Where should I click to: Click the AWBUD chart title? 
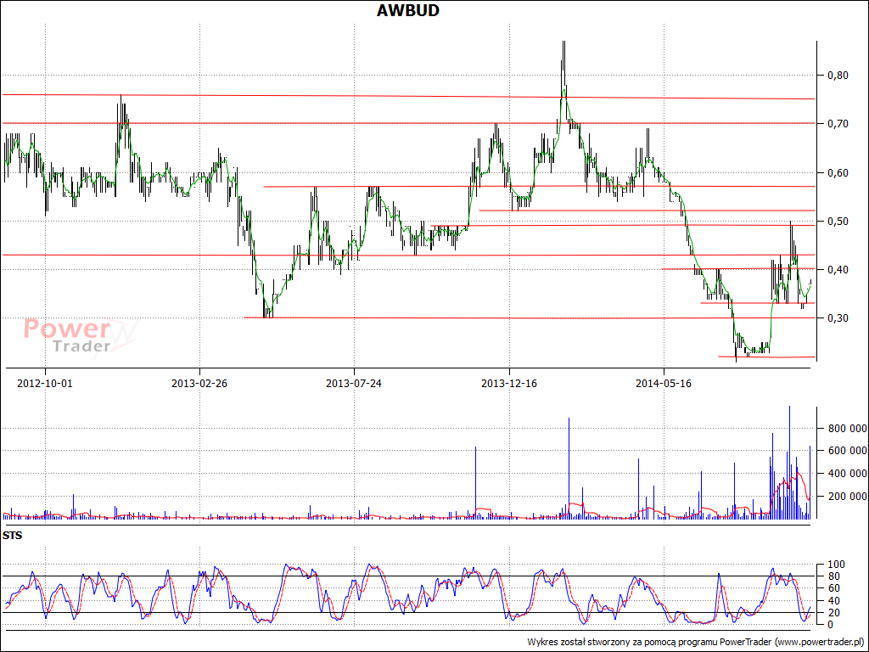(408, 10)
